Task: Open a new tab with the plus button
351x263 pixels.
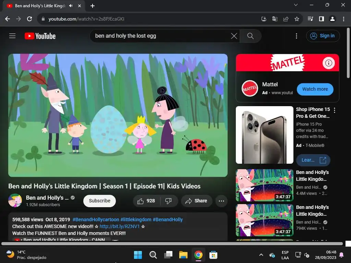Action: coord(93,6)
